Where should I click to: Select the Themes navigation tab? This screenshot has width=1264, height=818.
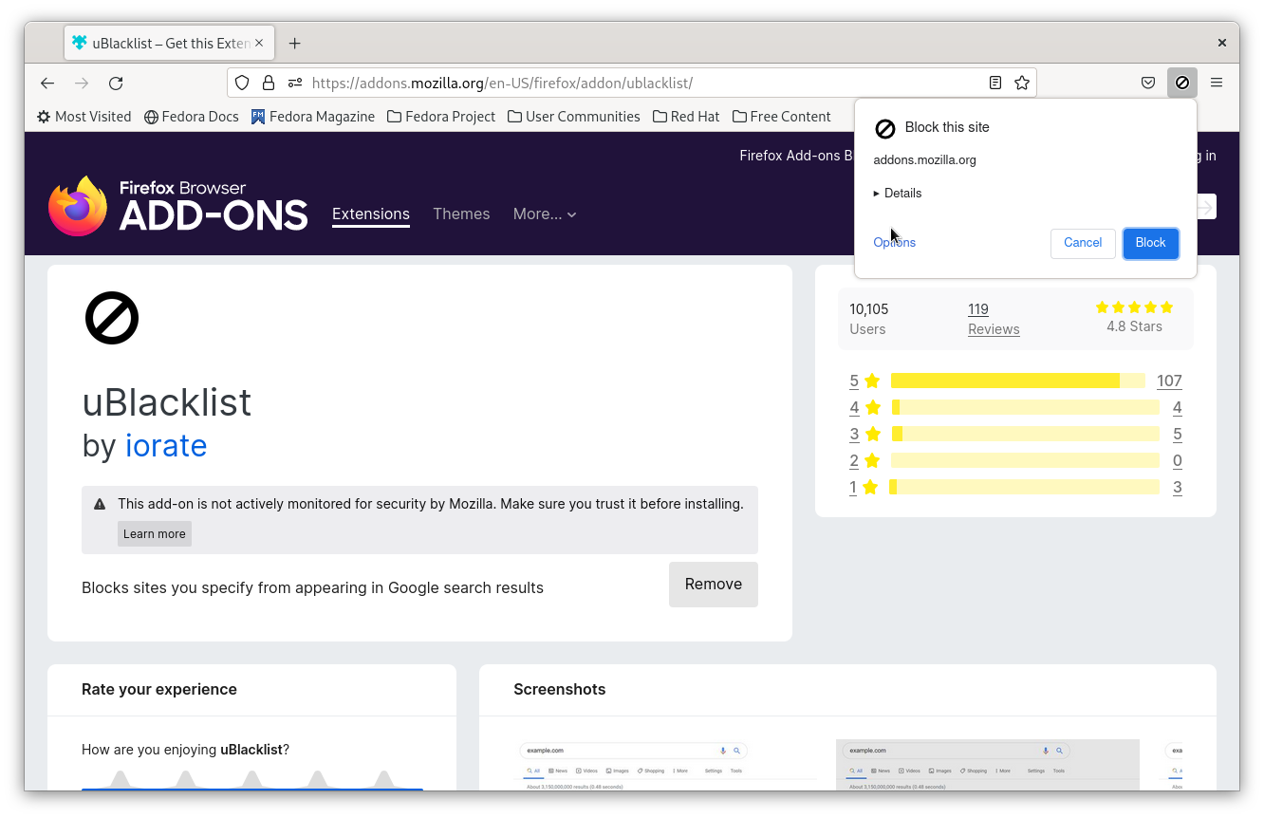coord(461,214)
